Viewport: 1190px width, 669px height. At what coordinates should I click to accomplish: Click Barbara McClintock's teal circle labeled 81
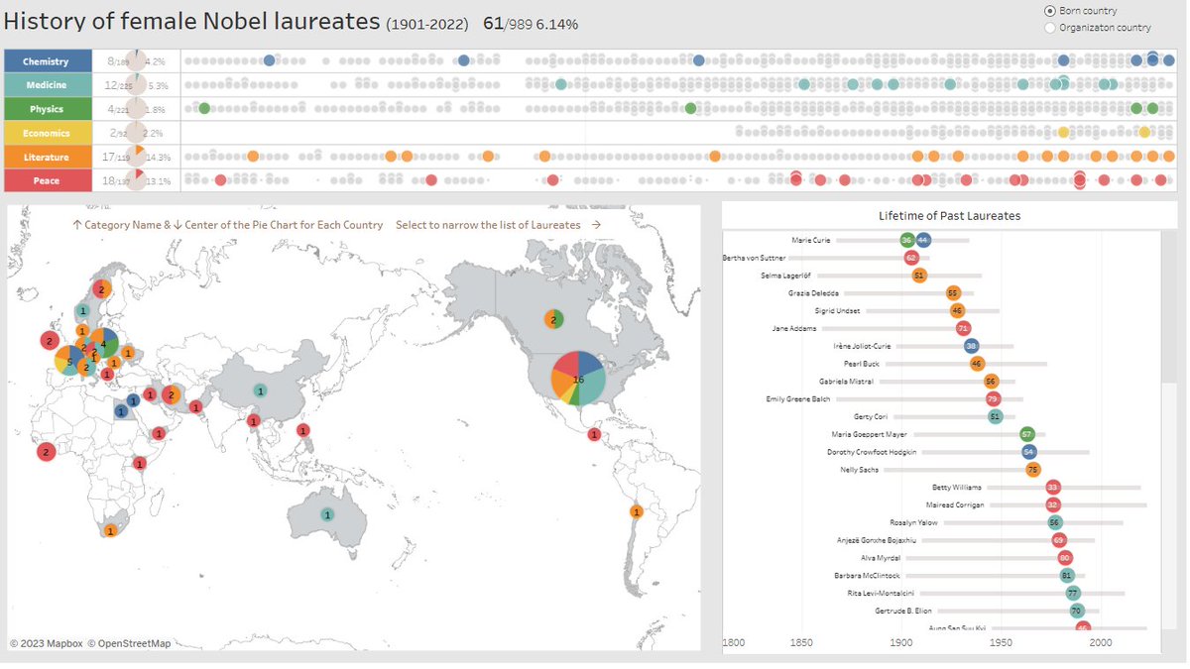coord(1067,576)
